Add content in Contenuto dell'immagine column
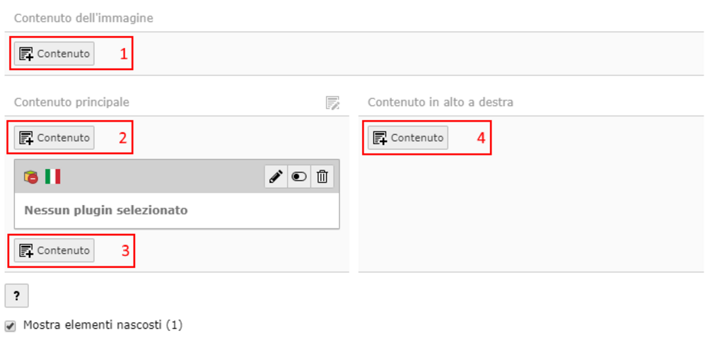This screenshot has height=364, width=715. (54, 54)
